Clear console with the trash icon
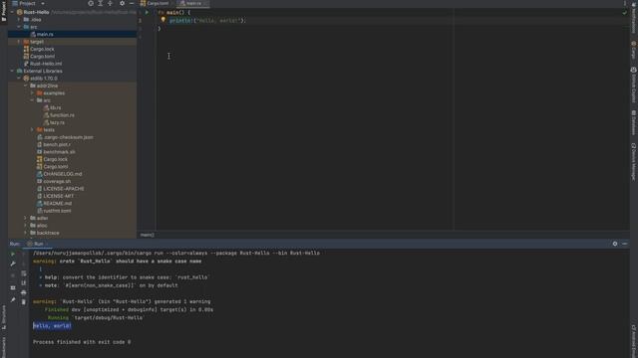Screen dimensions: 638x358 (x=24, y=302)
